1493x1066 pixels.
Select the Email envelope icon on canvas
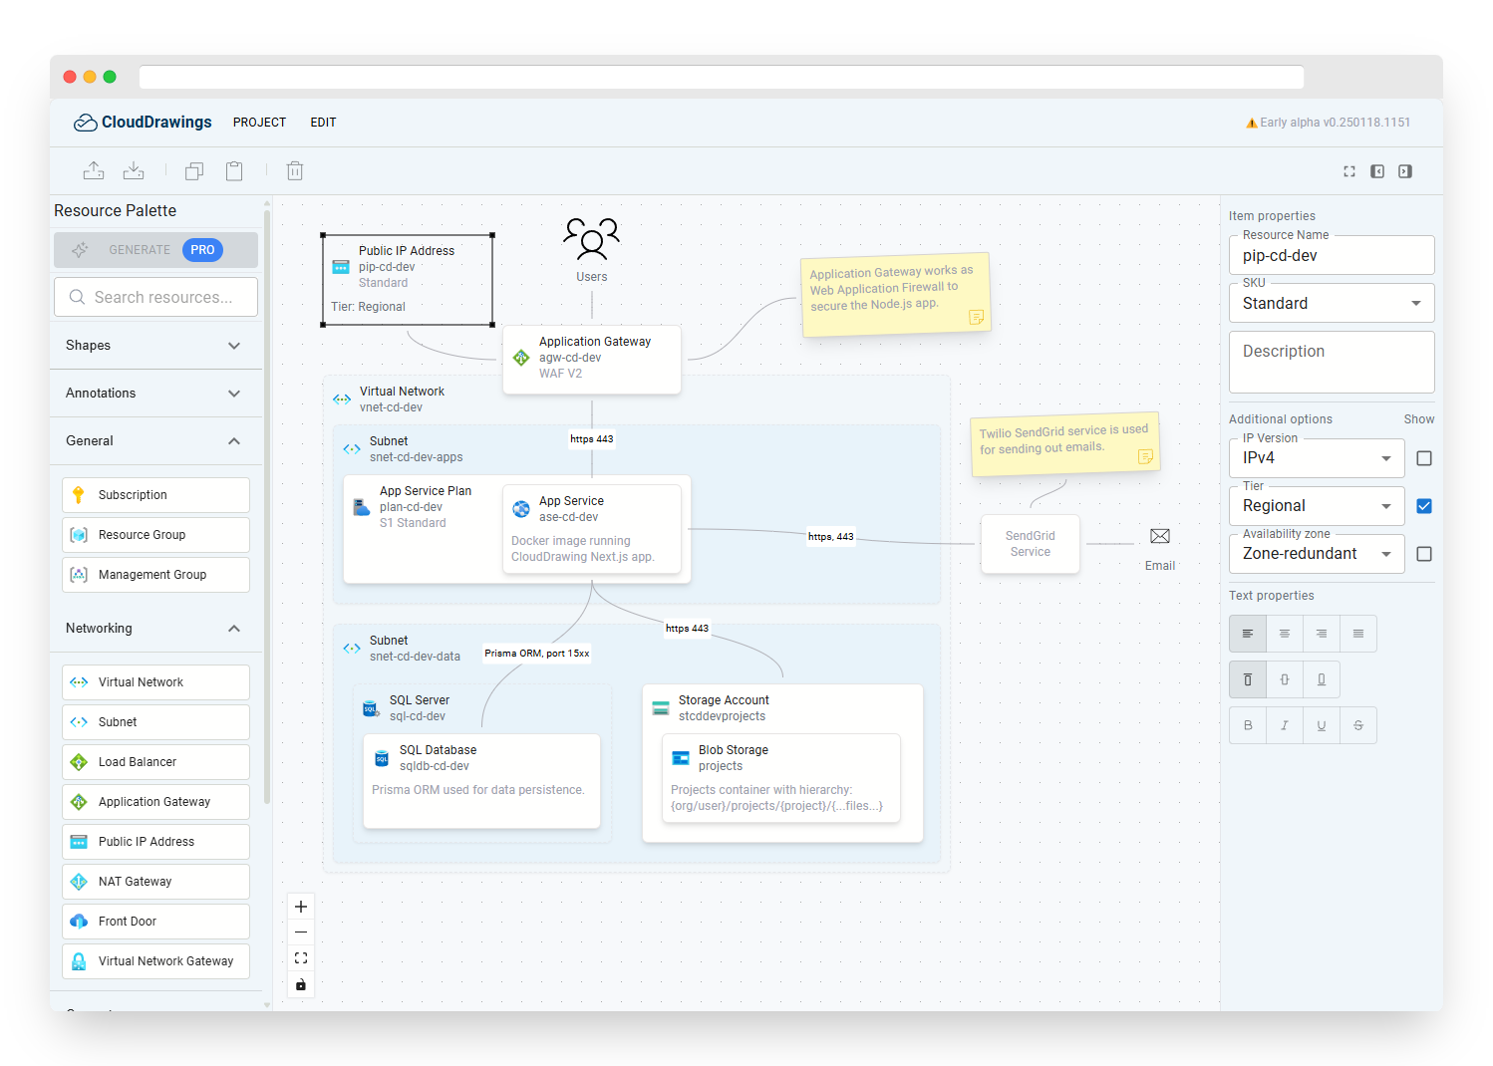[x=1160, y=536]
